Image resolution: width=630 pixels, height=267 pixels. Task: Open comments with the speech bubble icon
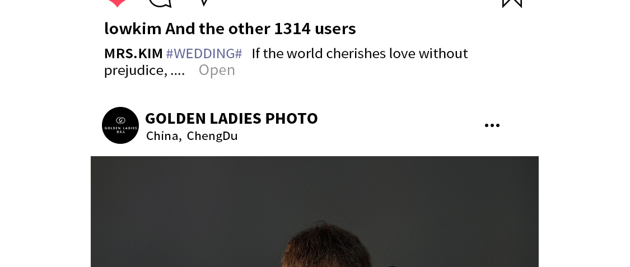(x=160, y=3)
